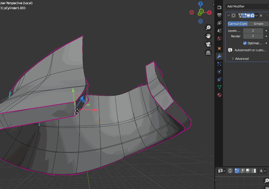Toggle modifier render visibility camera icon
Screen dimensions: 269x189
252,15
